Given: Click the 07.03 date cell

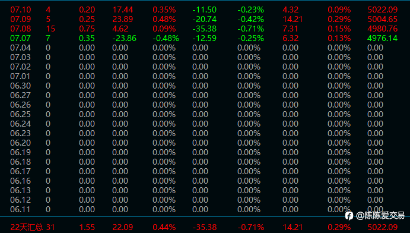Looking at the screenshot, I should 21,57.
